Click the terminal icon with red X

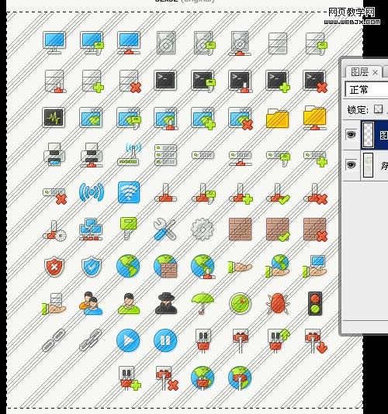(315, 81)
